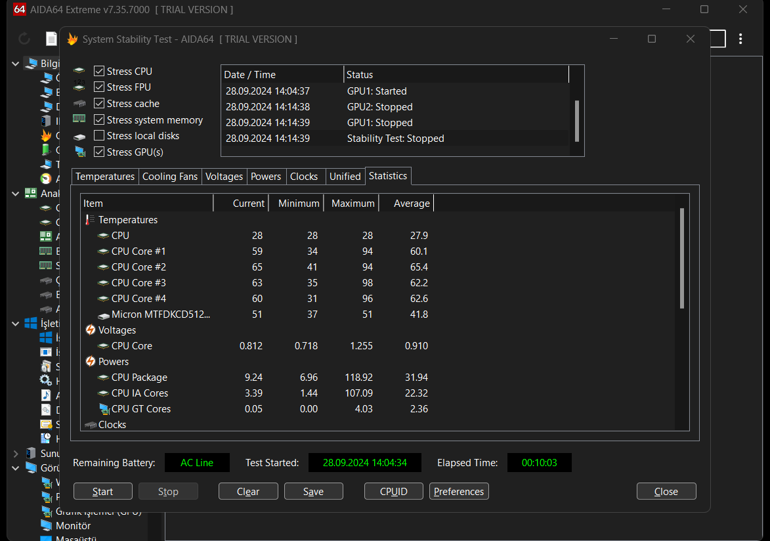Switch to the Powers tab
The height and width of the screenshot is (541, 770).
(266, 177)
